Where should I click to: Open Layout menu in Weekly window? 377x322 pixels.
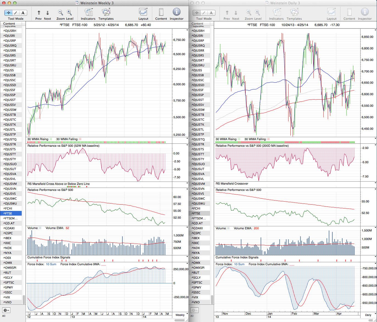(x=143, y=13)
